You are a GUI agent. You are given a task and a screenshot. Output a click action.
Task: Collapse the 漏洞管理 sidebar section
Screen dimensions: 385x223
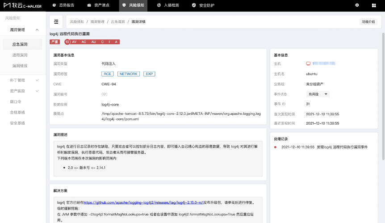pos(37,30)
